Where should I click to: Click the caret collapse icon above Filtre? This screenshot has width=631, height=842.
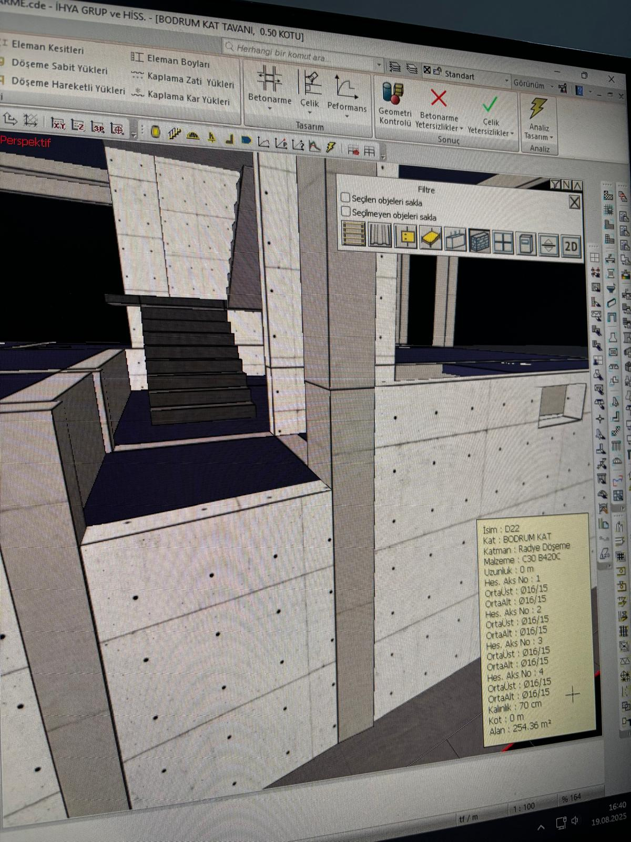[577, 185]
